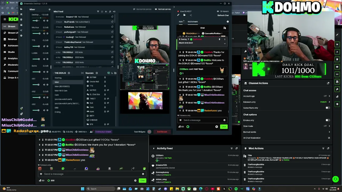Pop out the Activity Feed panel
Image resolution: width=342 pixels, height=192 pixels.
pos(236,148)
